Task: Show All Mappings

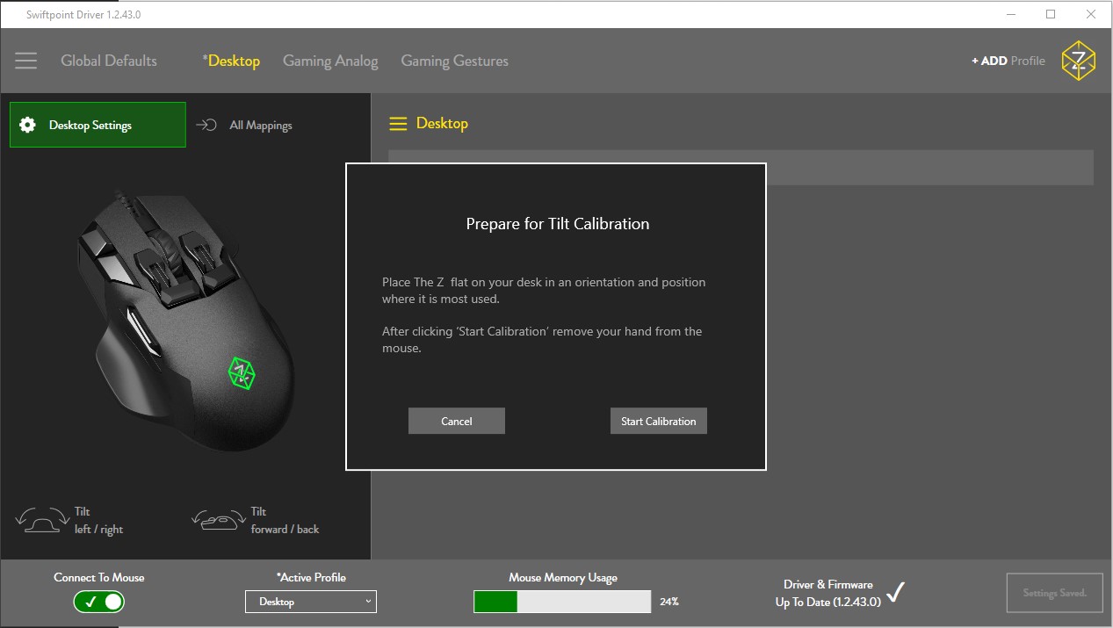Action: click(x=244, y=125)
